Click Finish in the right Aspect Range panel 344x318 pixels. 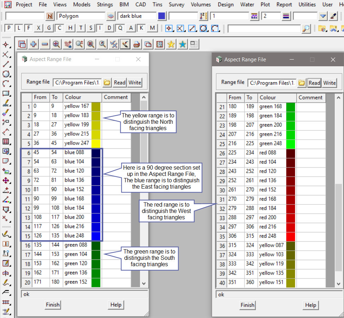247,305
